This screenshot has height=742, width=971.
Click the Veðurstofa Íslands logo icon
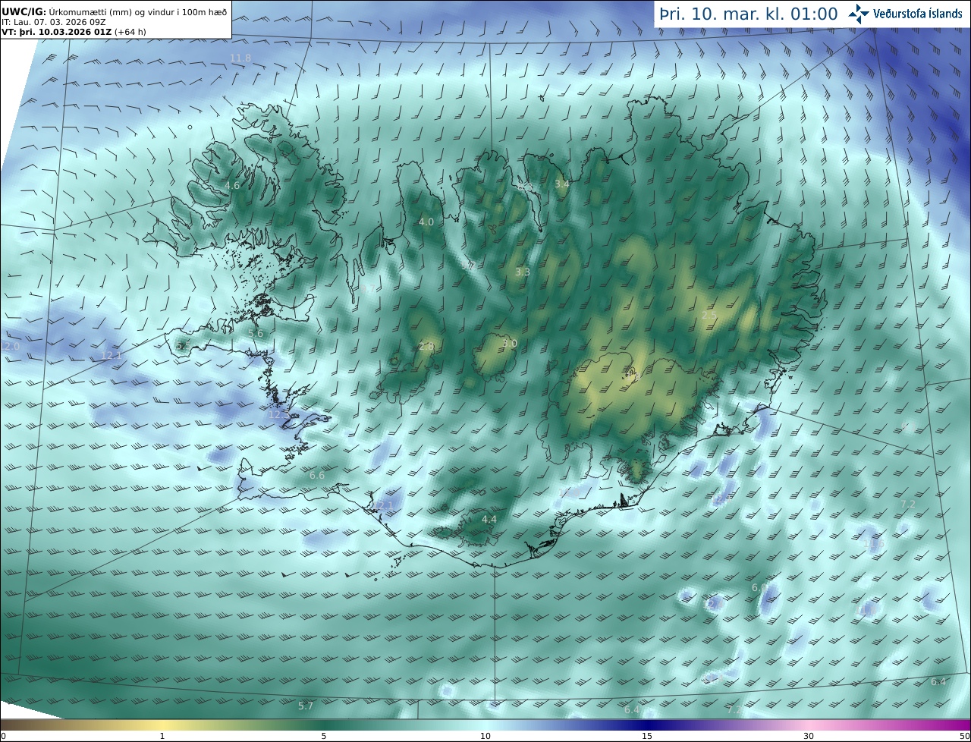point(859,14)
